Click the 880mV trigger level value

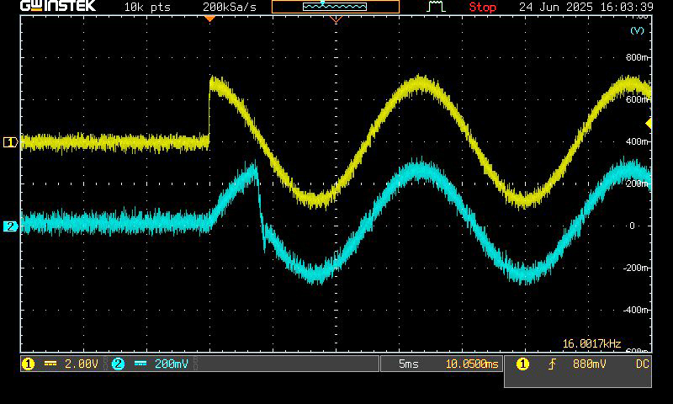pos(589,364)
